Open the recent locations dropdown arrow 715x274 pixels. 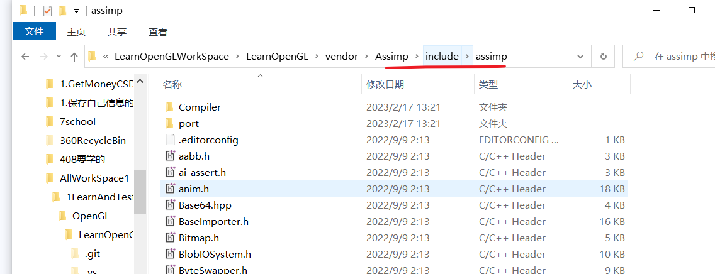point(59,57)
